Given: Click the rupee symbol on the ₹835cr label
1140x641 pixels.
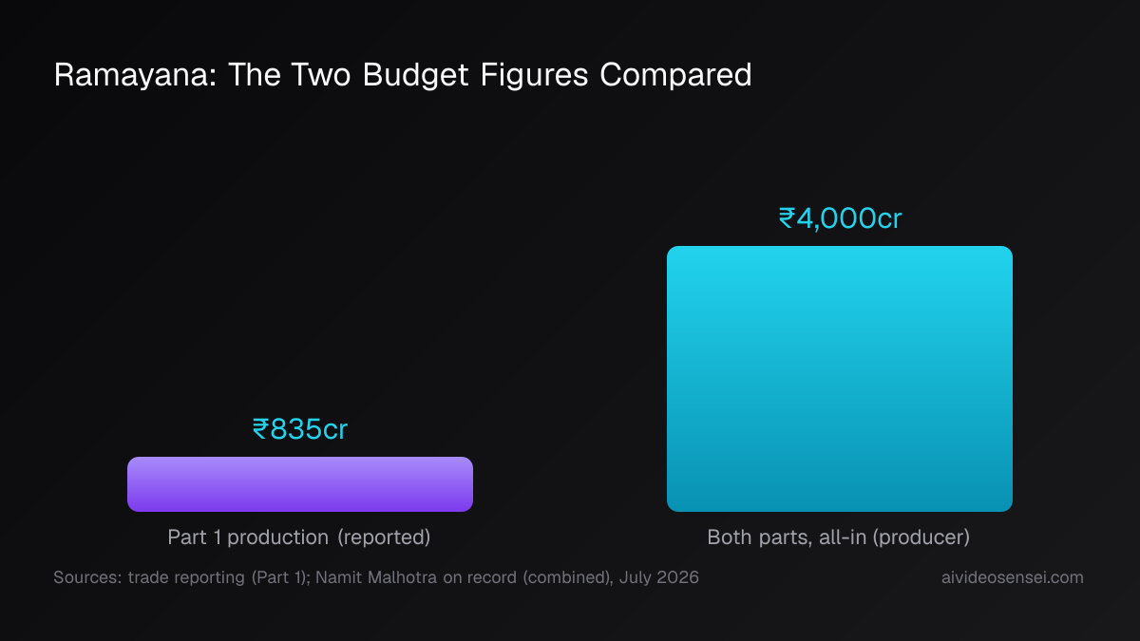Looking at the screenshot, I should click(x=260, y=430).
